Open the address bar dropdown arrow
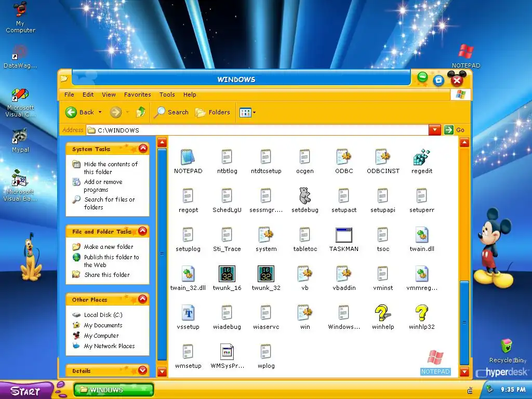Viewport: 532px width, 399px height. [x=435, y=130]
